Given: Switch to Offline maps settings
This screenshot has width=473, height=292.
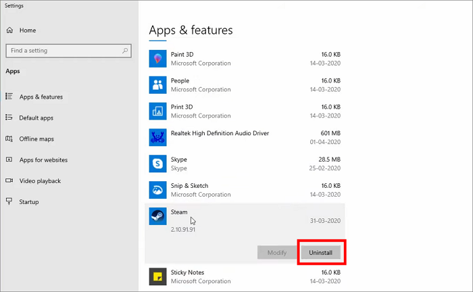Looking at the screenshot, I should pos(36,139).
